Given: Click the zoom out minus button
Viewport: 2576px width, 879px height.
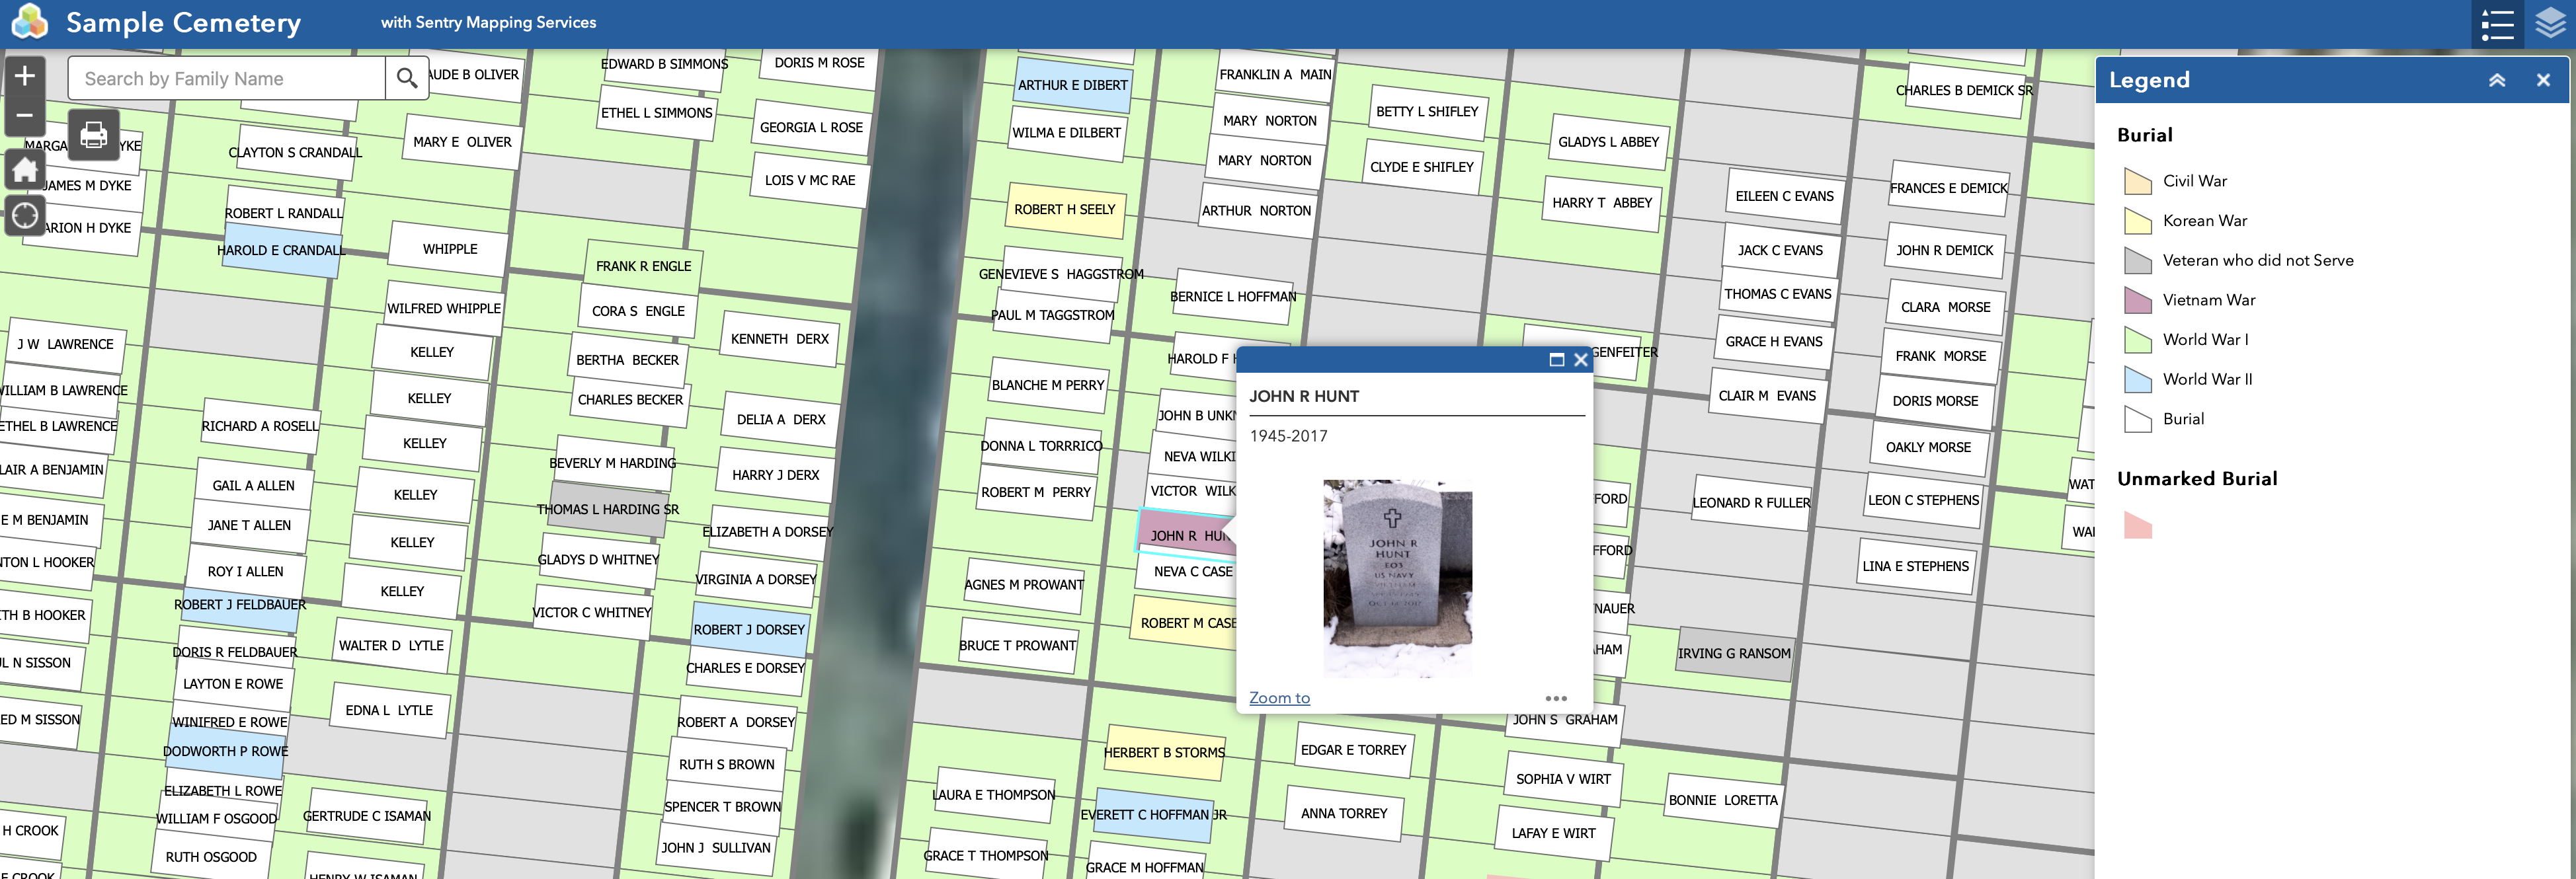Looking at the screenshot, I should coord(25,115).
